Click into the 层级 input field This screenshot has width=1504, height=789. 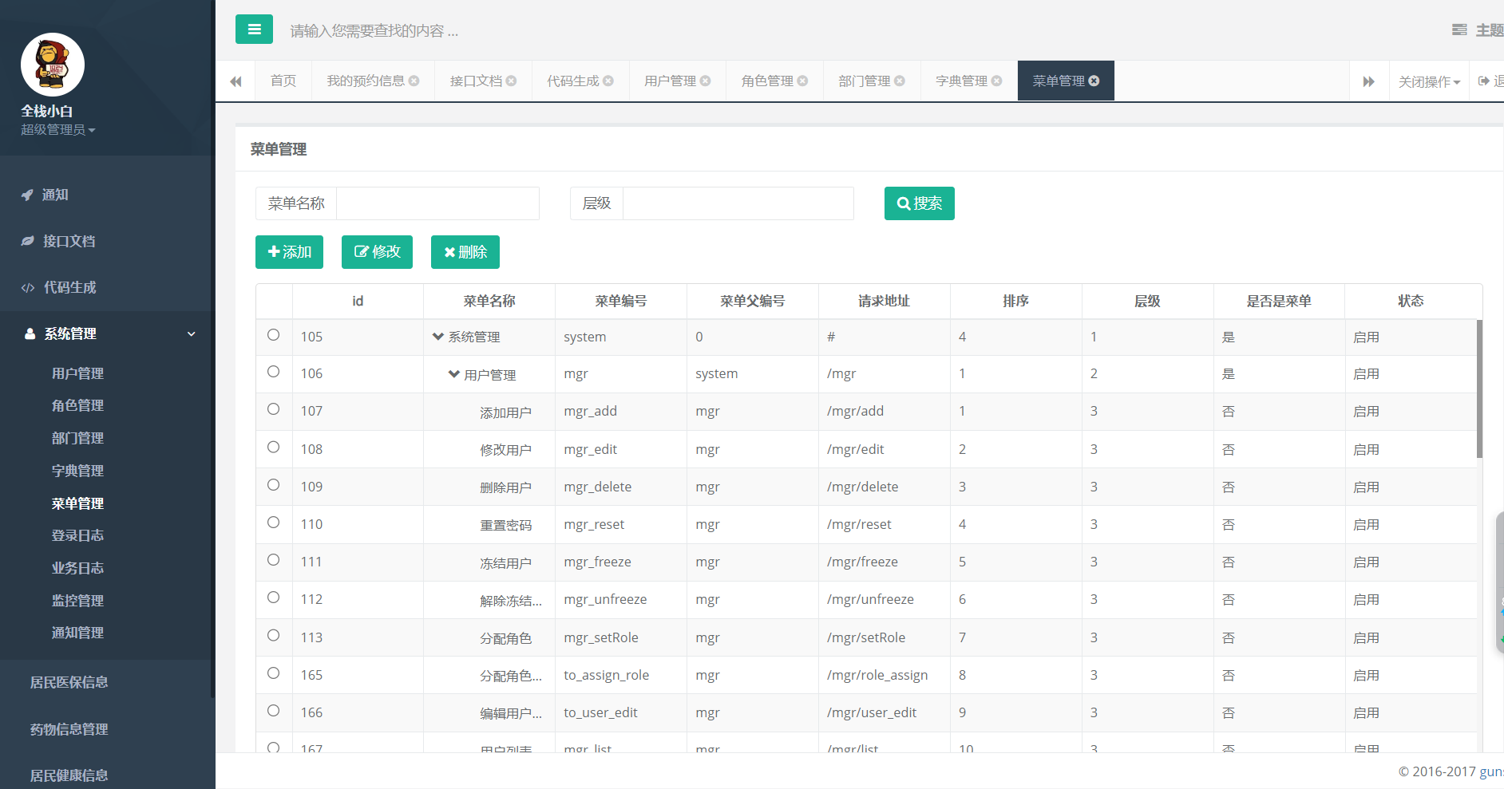coord(738,203)
